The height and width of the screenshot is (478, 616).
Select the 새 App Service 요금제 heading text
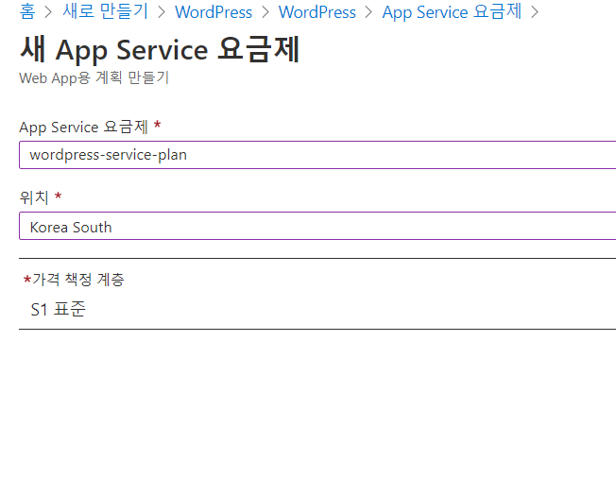(x=160, y=49)
